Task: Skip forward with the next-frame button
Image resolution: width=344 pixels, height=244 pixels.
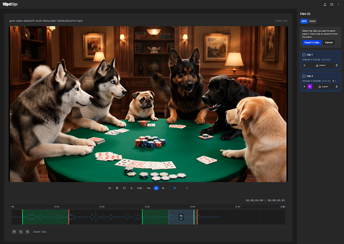Action: click(124, 188)
